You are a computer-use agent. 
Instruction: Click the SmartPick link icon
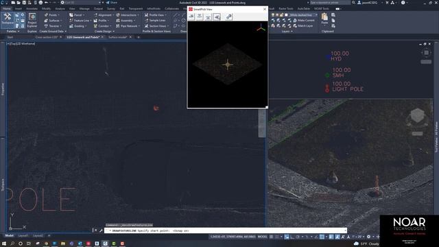[228, 16]
